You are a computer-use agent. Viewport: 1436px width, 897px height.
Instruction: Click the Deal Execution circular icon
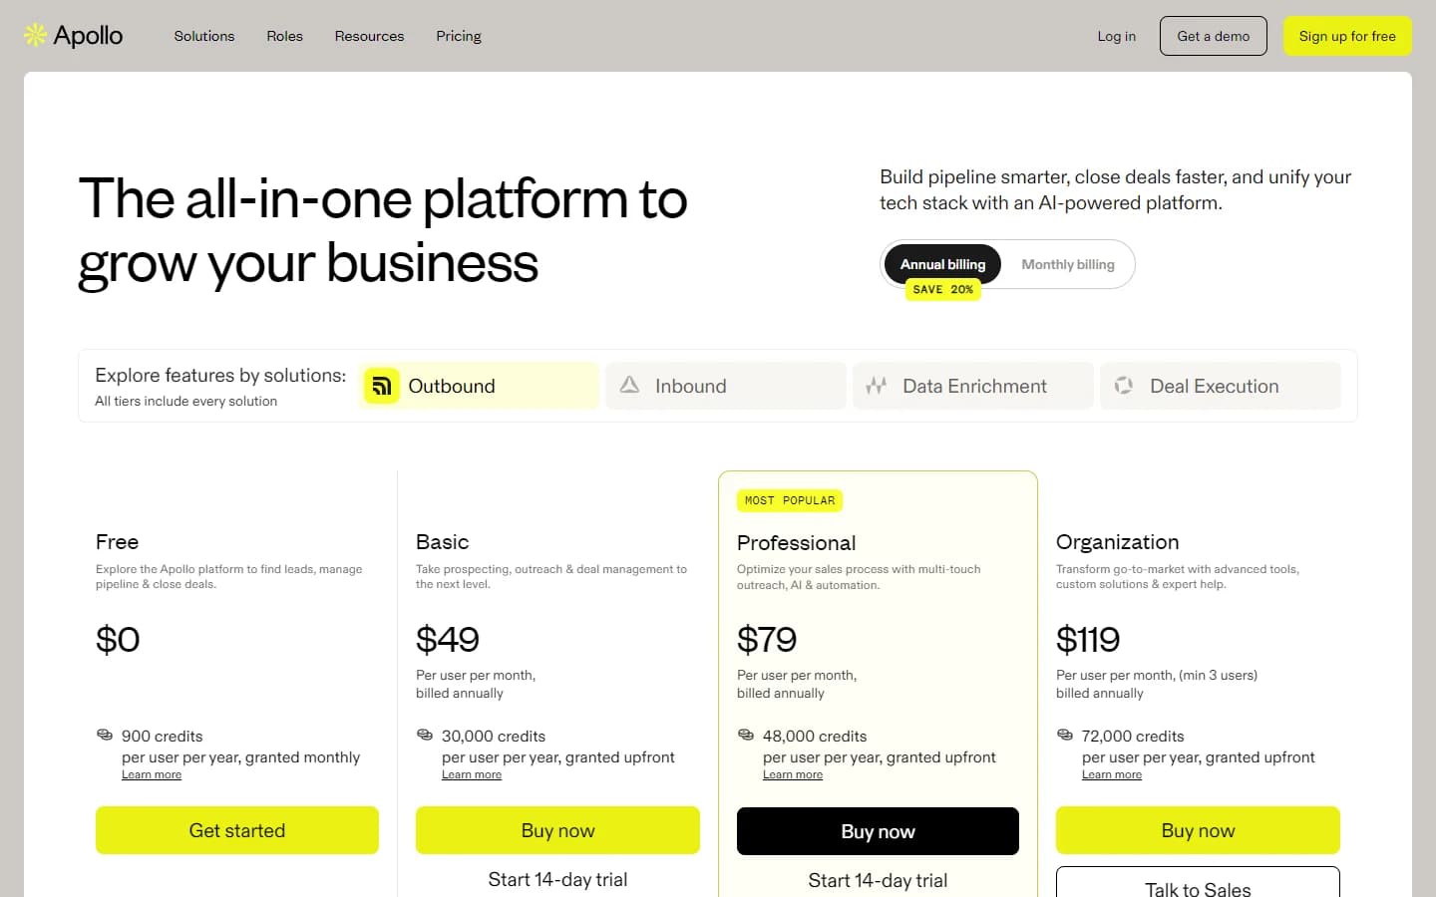pos(1124,385)
